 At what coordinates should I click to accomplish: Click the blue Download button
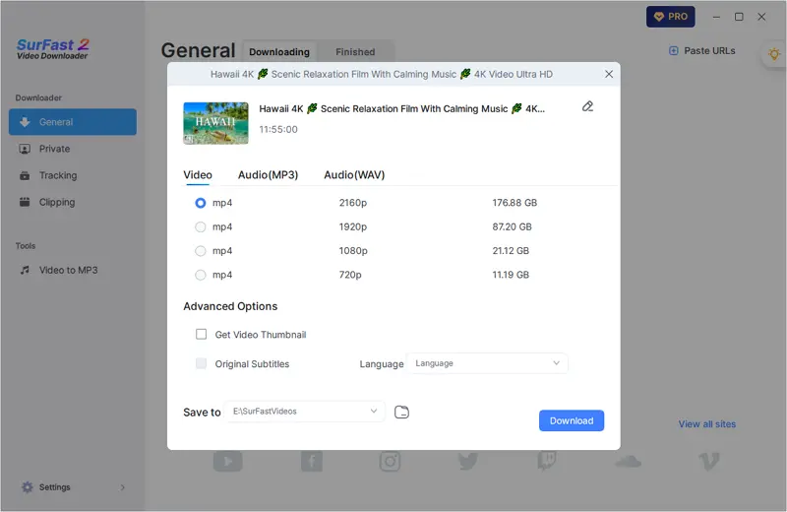pos(572,420)
